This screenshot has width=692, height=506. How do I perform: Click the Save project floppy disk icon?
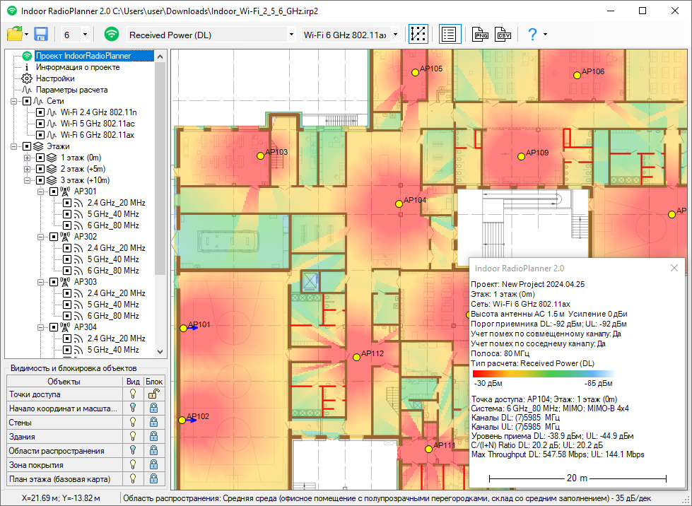pyautogui.click(x=41, y=35)
